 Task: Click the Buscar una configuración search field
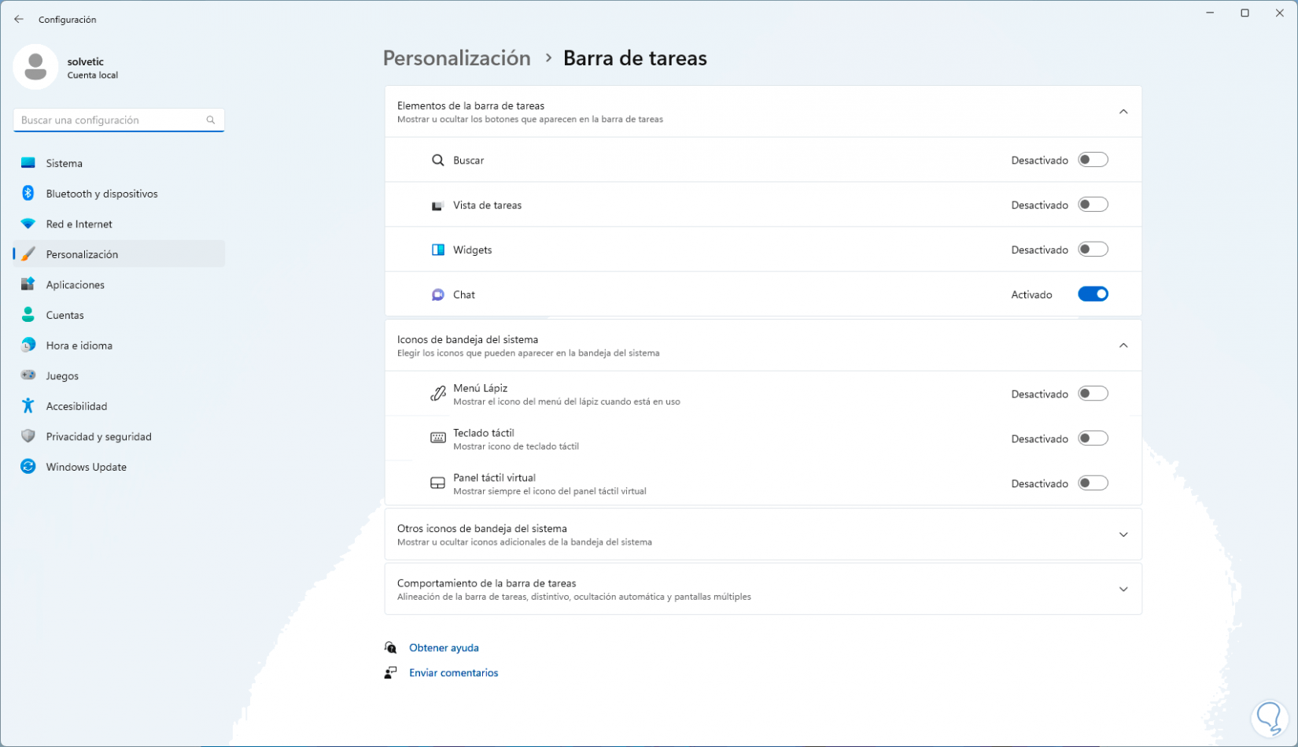pyautogui.click(x=110, y=120)
